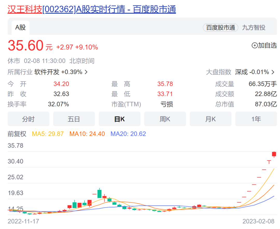Click the MA10: 24.40 indicator
The image size is (280, 229).
click(x=87, y=134)
